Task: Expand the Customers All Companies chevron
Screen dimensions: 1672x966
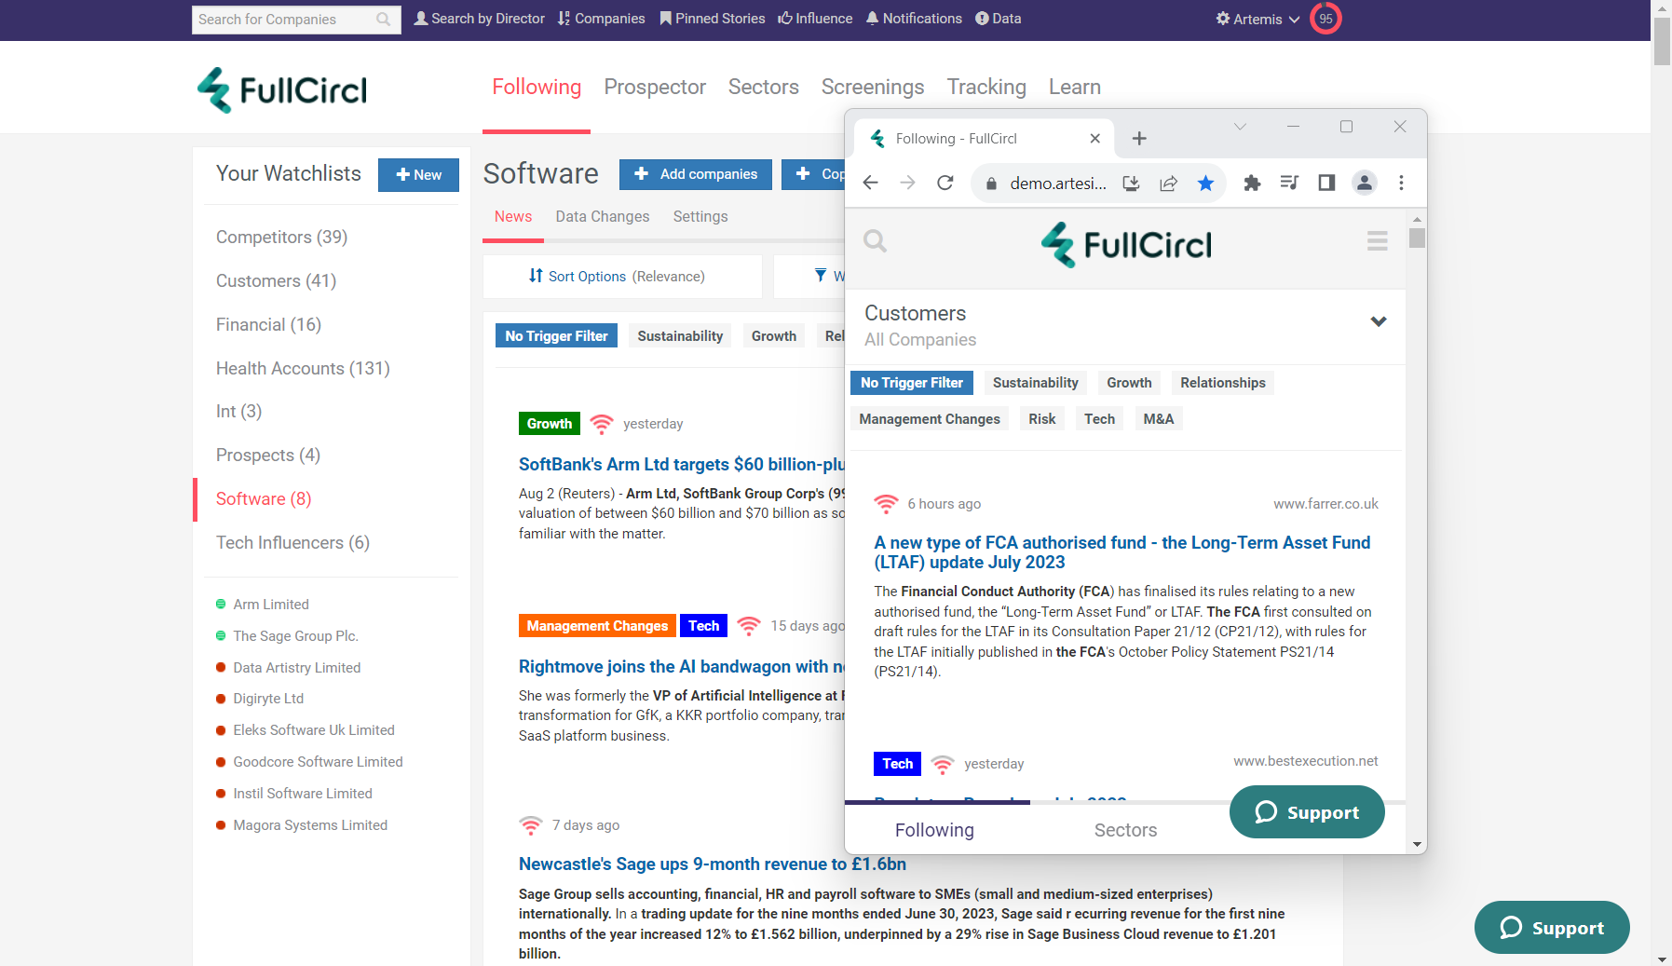Action: click(x=1379, y=321)
